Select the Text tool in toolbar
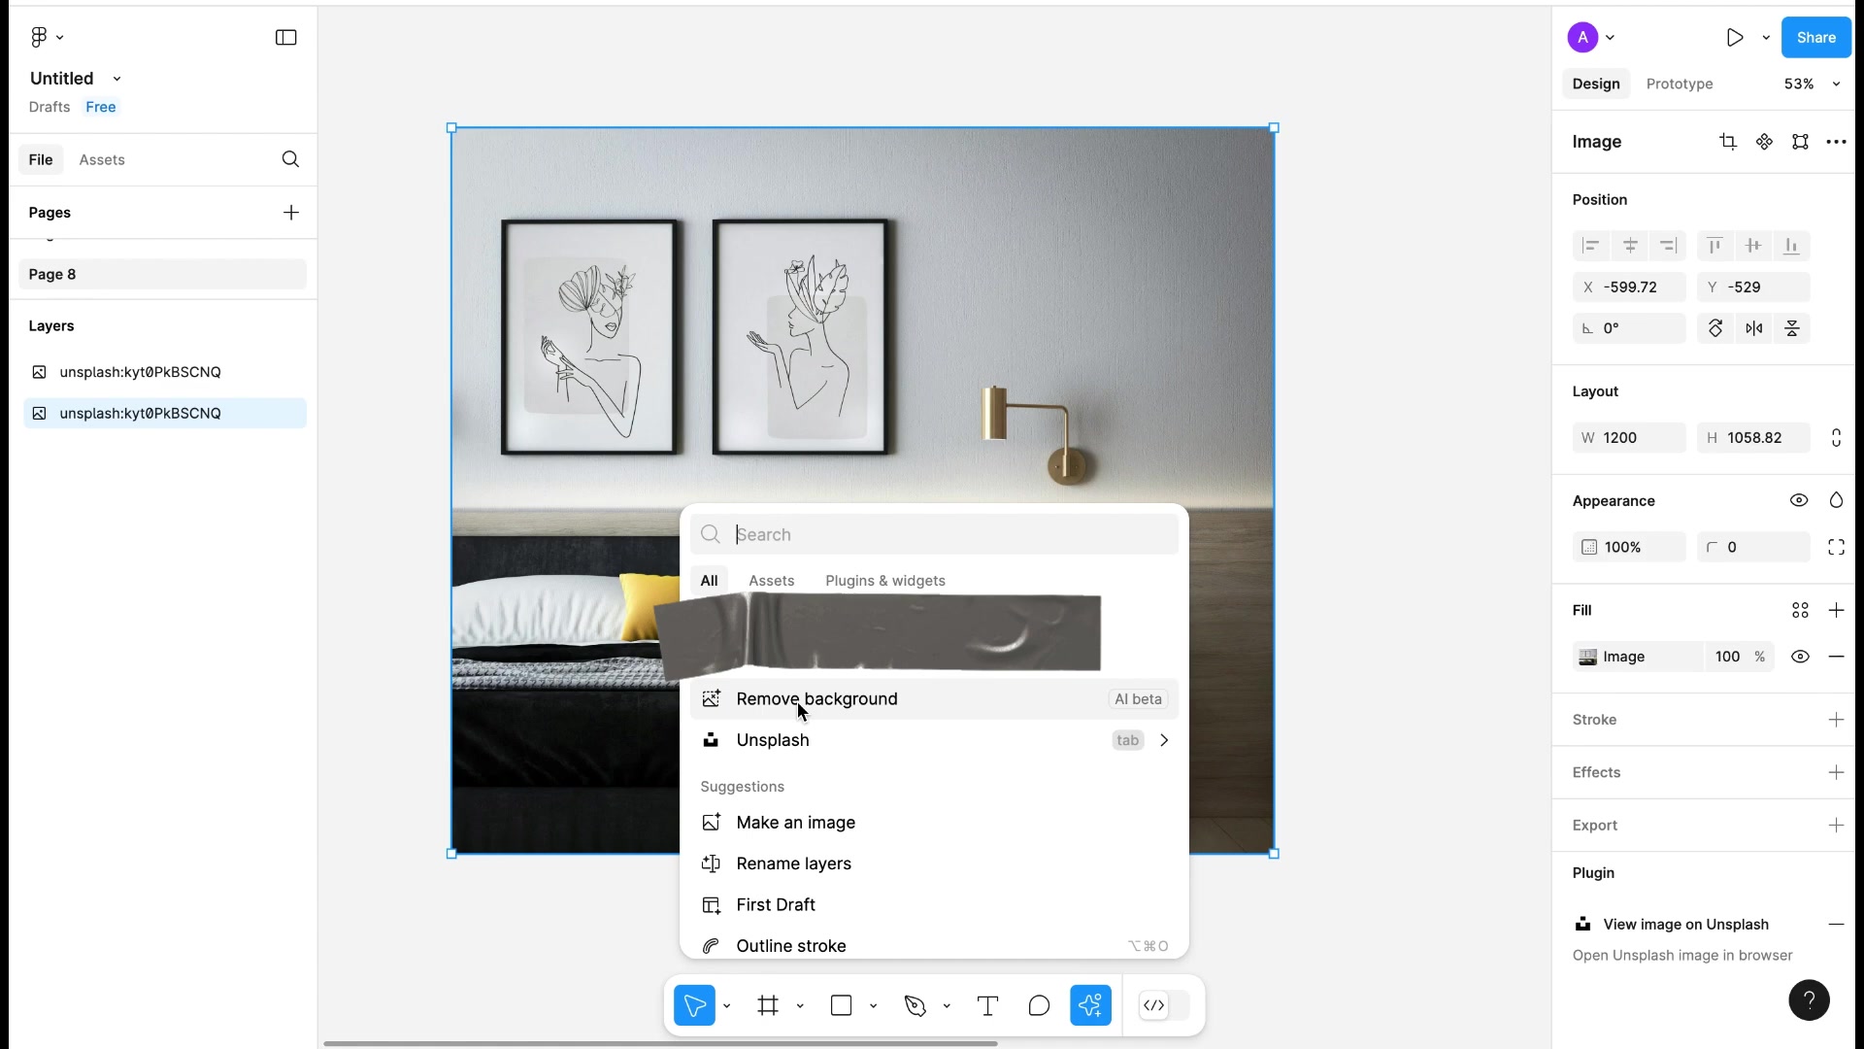1864x1049 pixels. 987,1005
